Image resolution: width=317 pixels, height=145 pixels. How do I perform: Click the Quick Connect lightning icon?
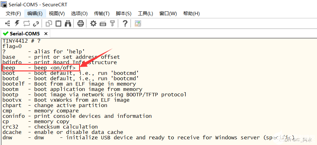17,23
